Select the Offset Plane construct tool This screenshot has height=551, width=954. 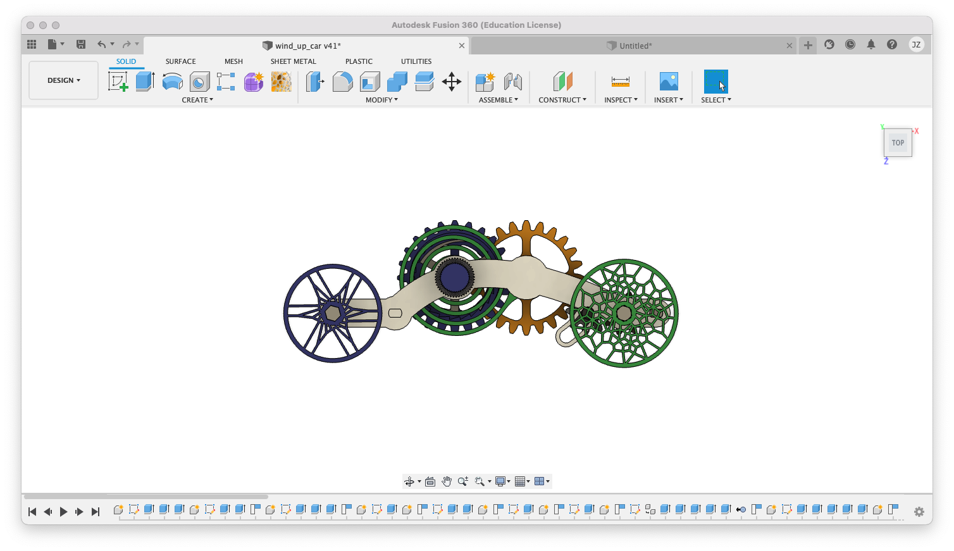[x=562, y=82]
